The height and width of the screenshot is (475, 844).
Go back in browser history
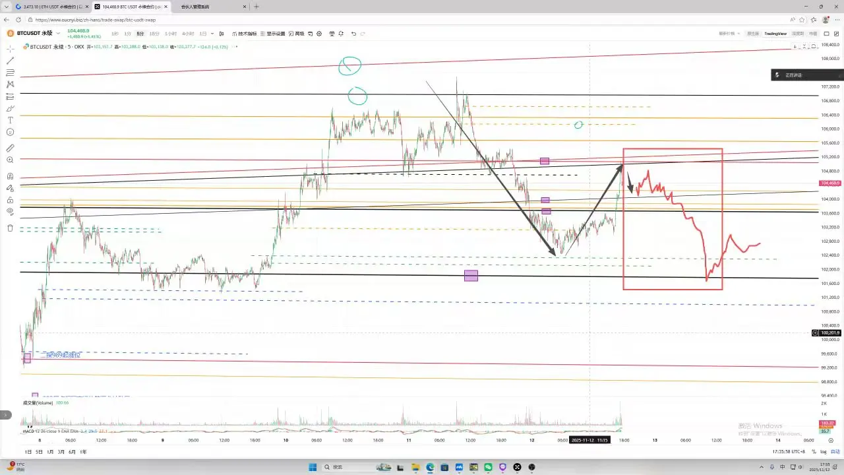(x=7, y=20)
